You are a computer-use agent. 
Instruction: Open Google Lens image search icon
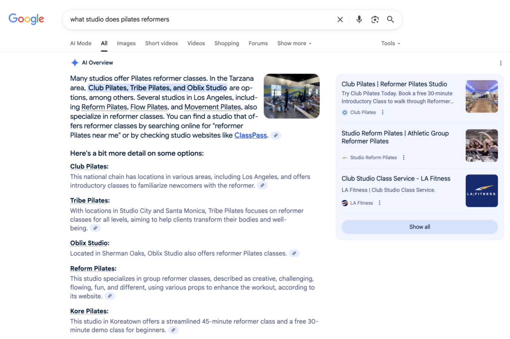375,19
